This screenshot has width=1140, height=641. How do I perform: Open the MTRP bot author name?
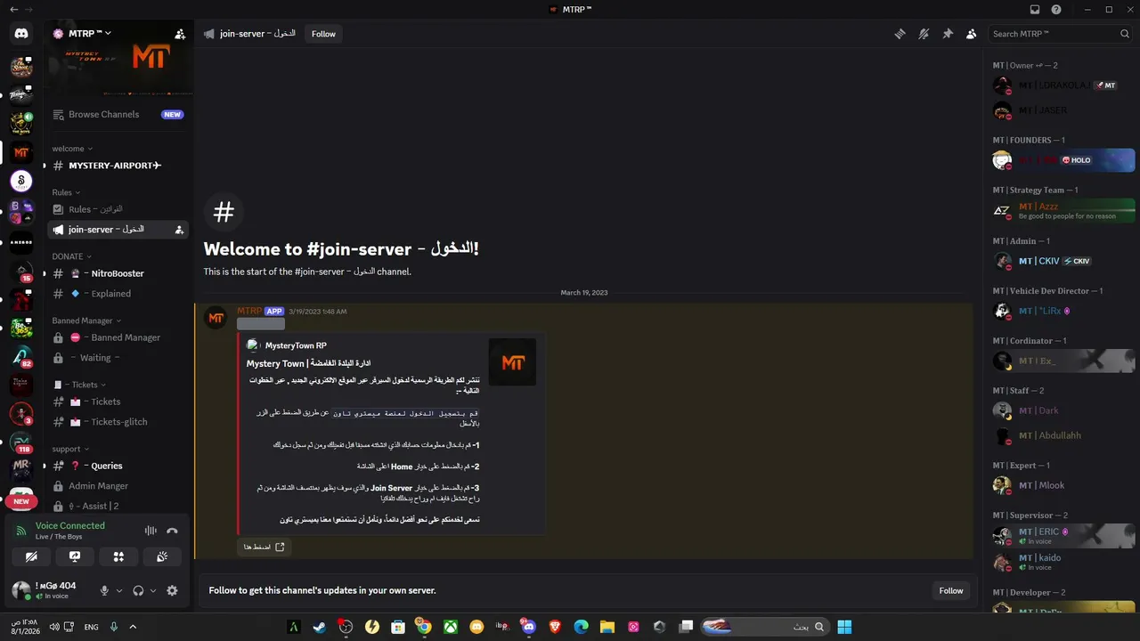(249, 312)
